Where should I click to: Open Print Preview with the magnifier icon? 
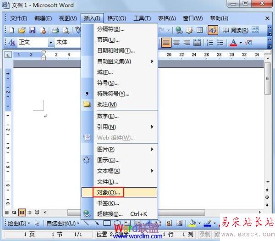[x=66, y=30]
